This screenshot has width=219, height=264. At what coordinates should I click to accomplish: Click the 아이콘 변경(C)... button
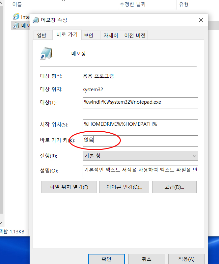point(124,187)
